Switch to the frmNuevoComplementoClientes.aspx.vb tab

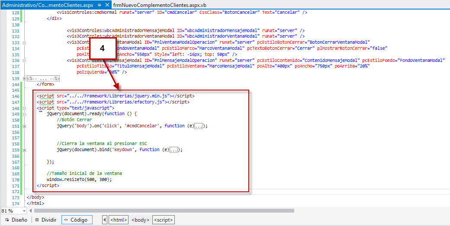(159, 5)
